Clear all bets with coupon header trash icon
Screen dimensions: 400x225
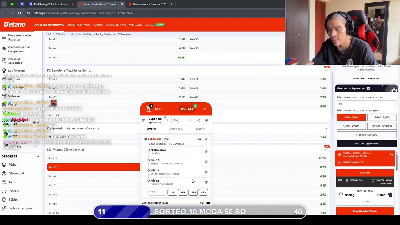click(143, 120)
